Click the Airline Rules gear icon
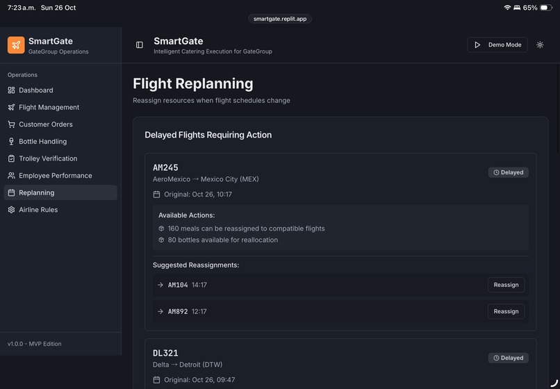 (11, 210)
